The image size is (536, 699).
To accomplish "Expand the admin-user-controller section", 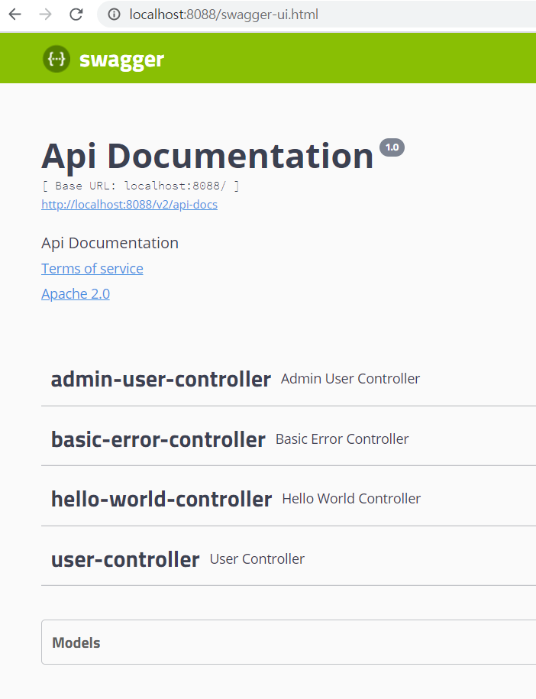I will (289, 379).
